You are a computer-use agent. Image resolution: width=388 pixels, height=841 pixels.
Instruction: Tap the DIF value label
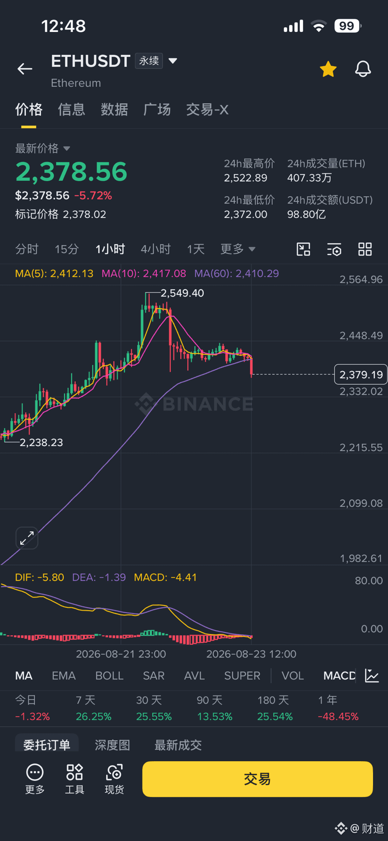coord(39,577)
